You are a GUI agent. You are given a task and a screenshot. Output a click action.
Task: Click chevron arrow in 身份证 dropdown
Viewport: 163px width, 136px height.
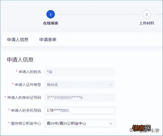pos(111,85)
